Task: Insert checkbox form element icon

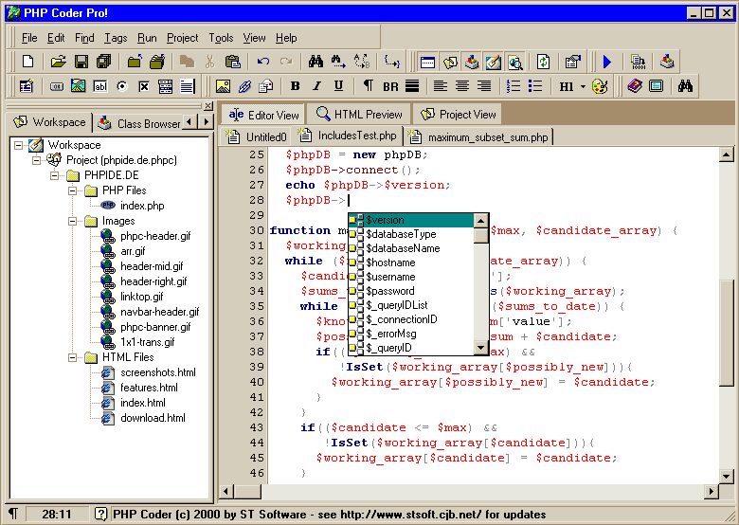Action: click(144, 86)
